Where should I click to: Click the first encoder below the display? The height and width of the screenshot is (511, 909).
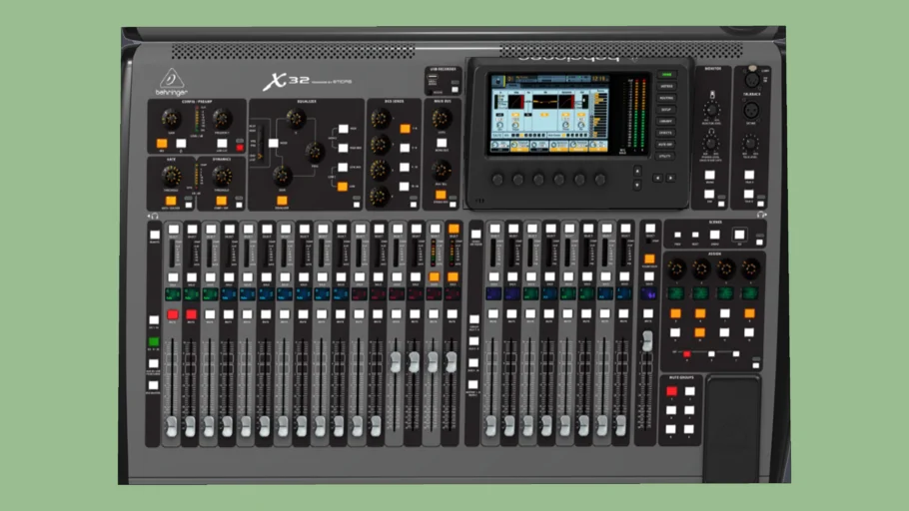pyautogui.click(x=497, y=180)
